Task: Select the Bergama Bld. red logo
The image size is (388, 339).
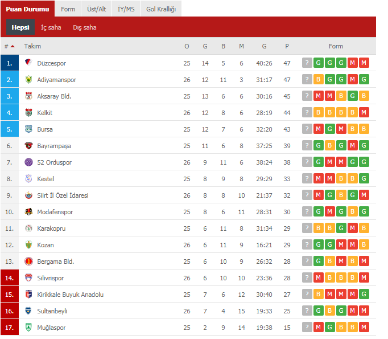Action: (28, 261)
